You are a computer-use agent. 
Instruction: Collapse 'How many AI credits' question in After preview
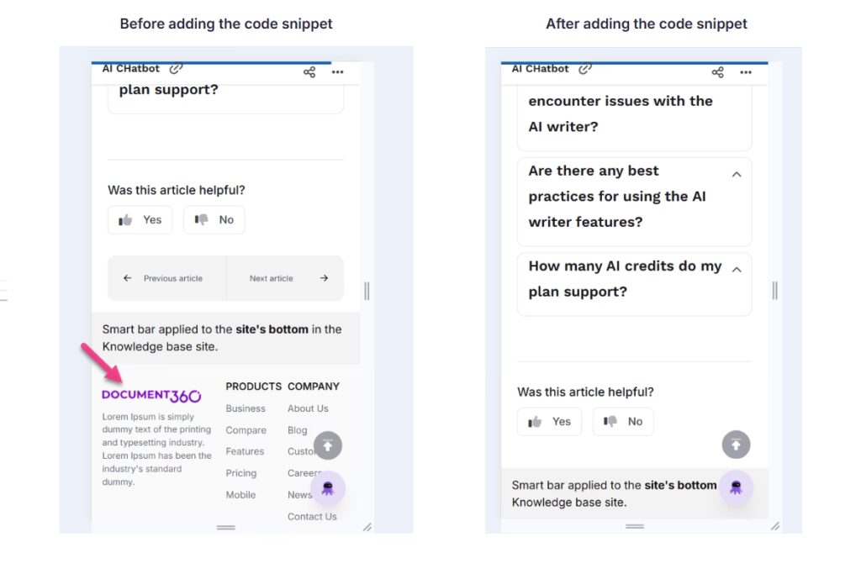point(737,270)
